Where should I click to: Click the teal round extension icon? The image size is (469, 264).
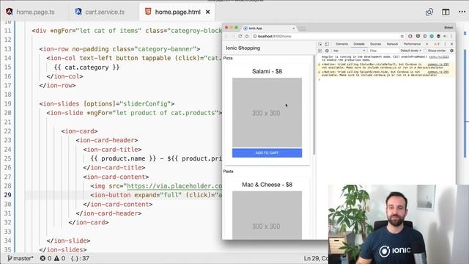click(x=432, y=36)
